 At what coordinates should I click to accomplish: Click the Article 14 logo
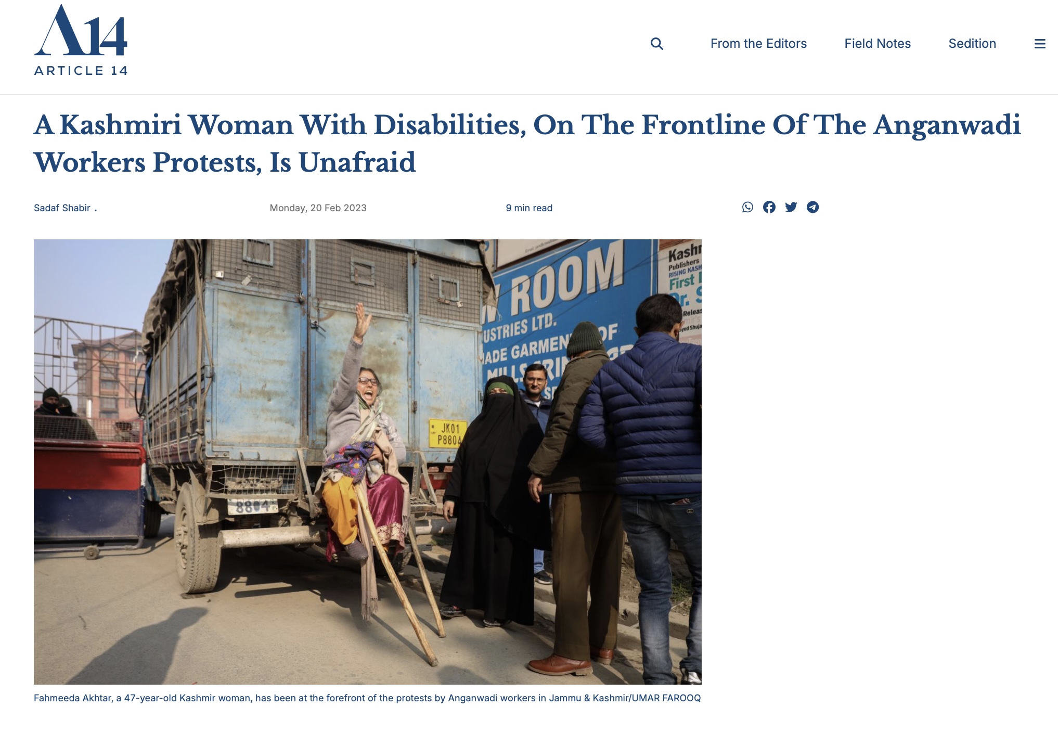[81, 40]
